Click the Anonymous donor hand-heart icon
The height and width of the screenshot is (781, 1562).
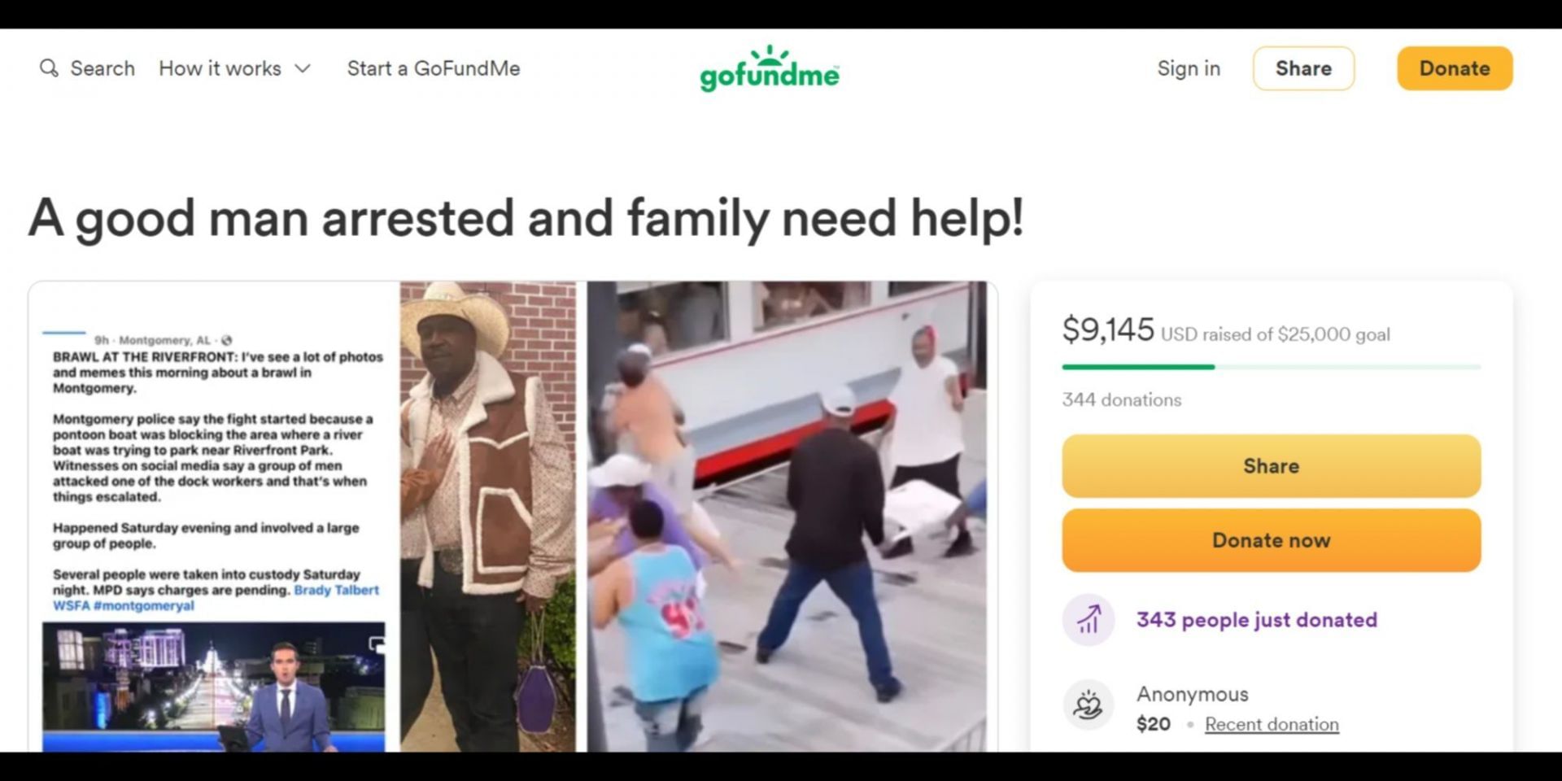tap(1088, 705)
